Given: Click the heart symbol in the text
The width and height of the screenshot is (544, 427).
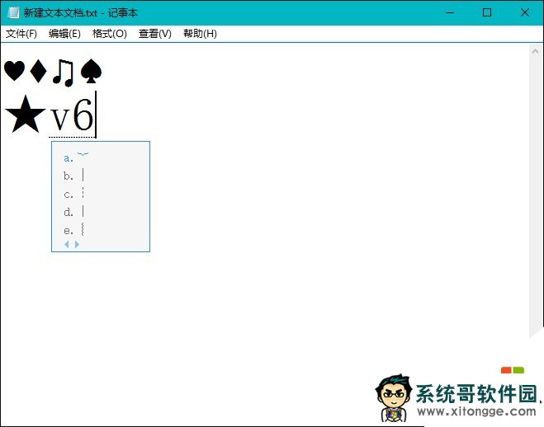Looking at the screenshot, I should [14, 71].
